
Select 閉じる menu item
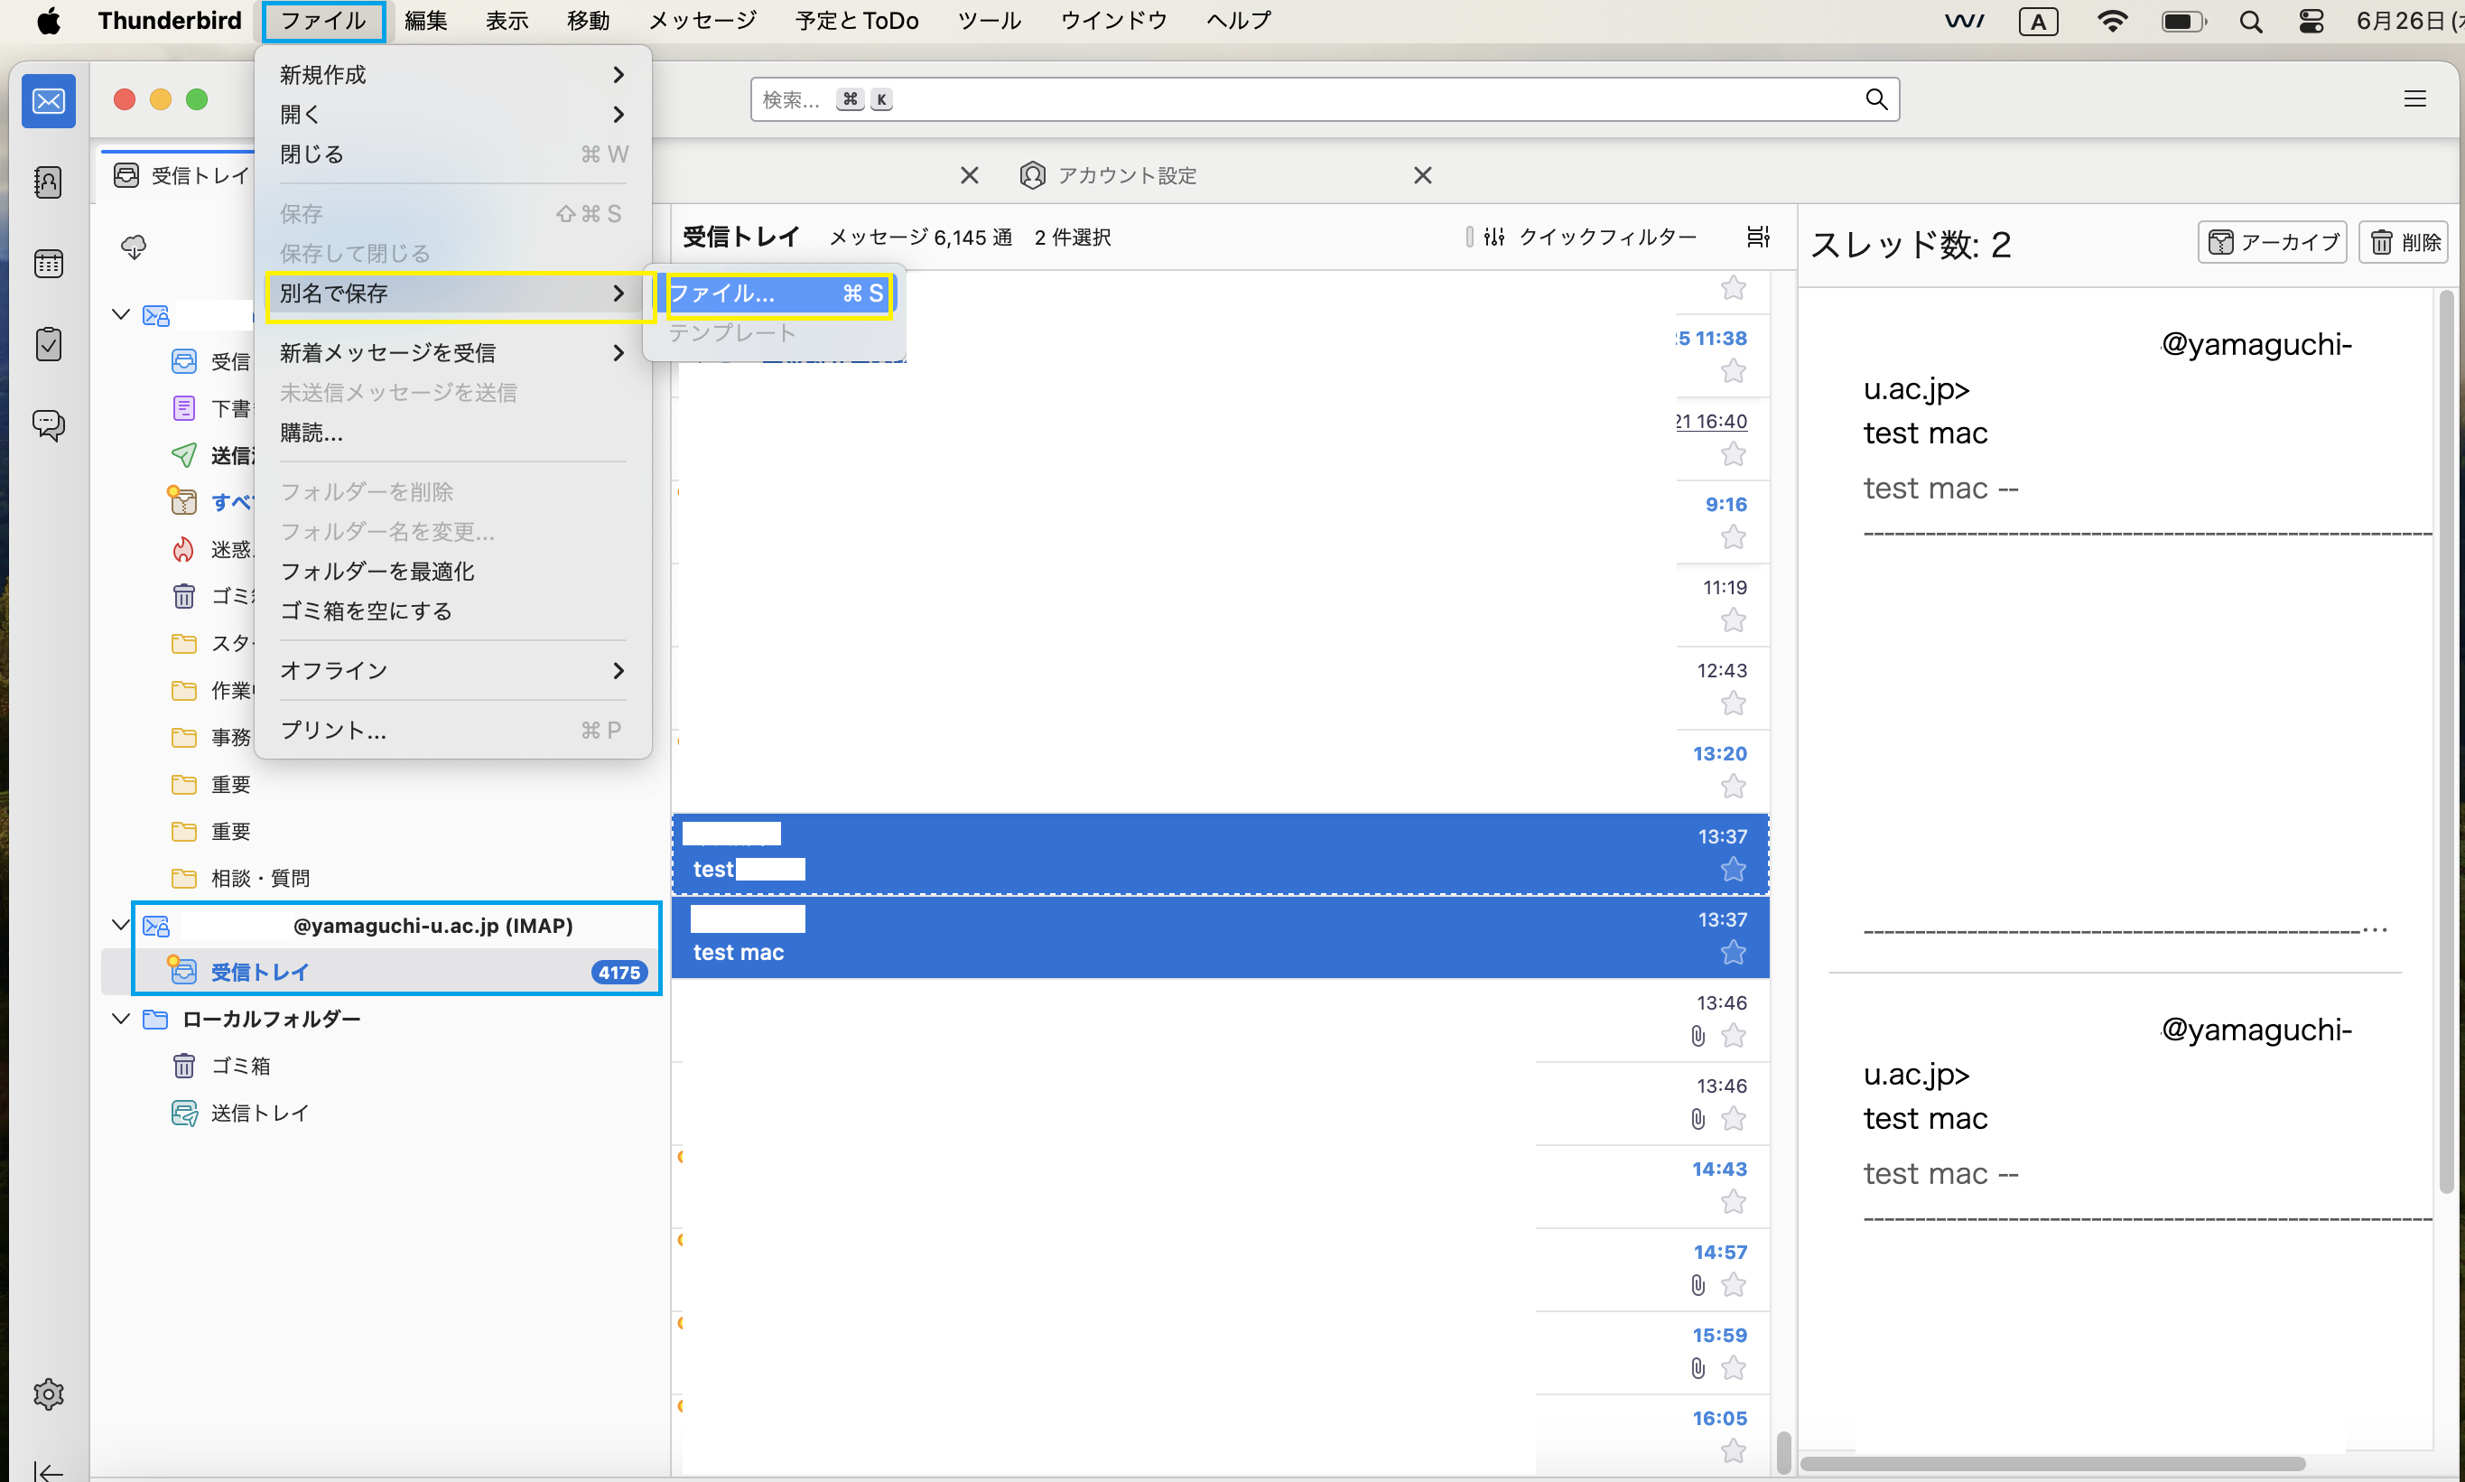click(452, 154)
